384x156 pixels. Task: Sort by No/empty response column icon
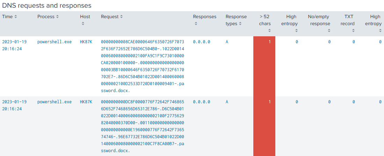[x=329, y=31]
